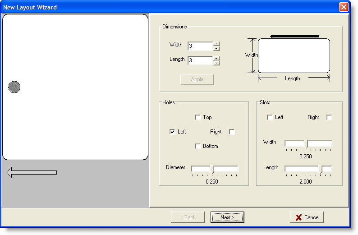The width and height of the screenshot is (358, 235).
Task: Click the Width input field in Dimensions
Action: click(200, 46)
